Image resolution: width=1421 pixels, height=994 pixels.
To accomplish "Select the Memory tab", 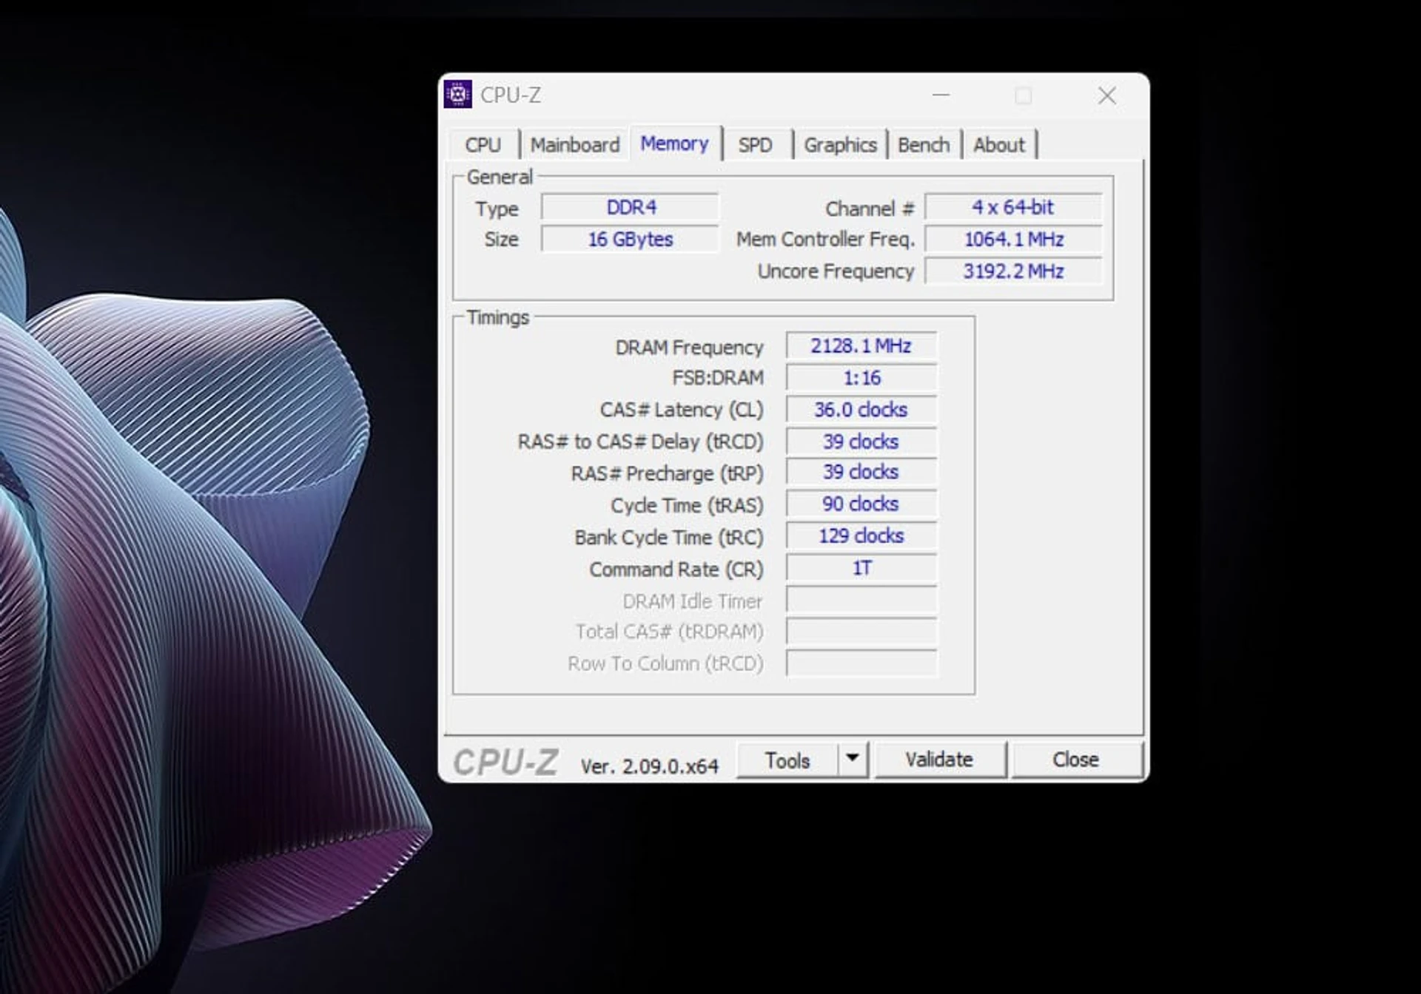I will pyautogui.click(x=674, y=143).
